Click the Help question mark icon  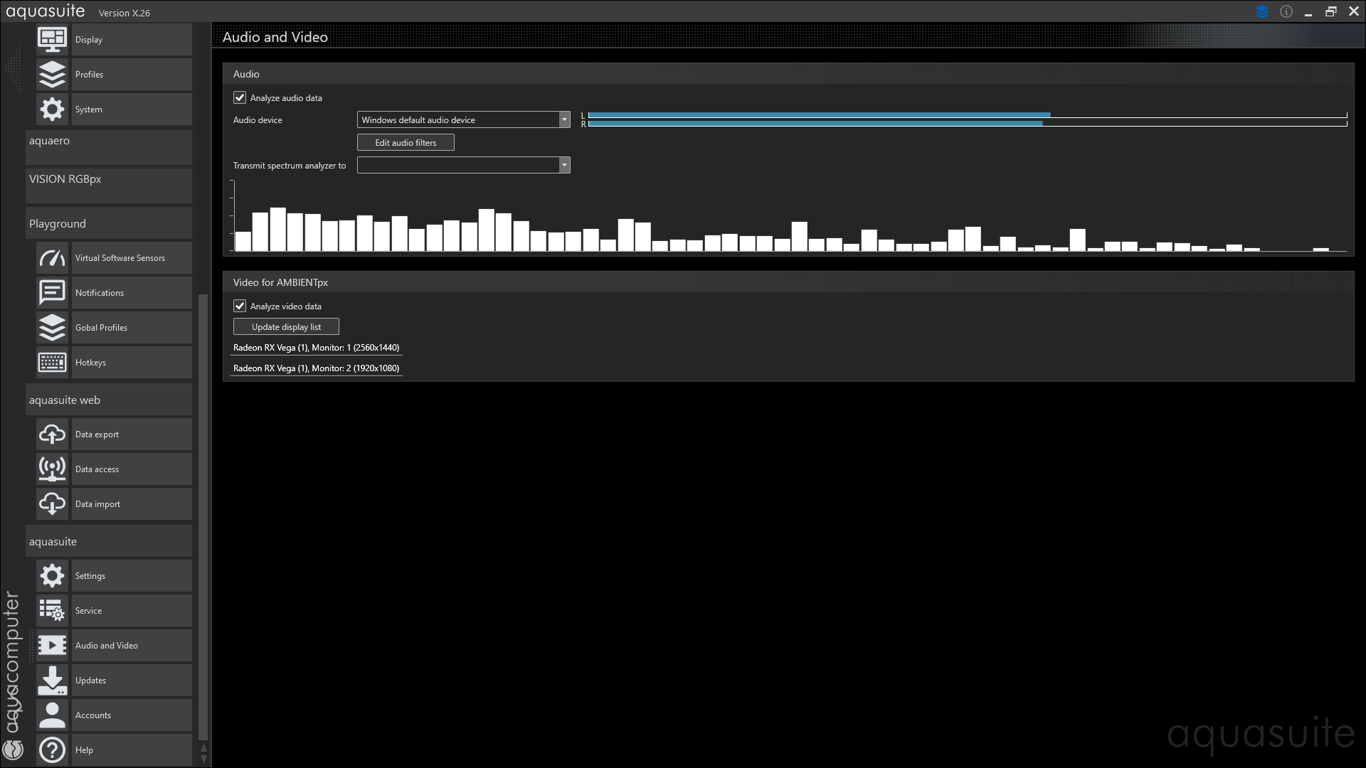point(52,750)
